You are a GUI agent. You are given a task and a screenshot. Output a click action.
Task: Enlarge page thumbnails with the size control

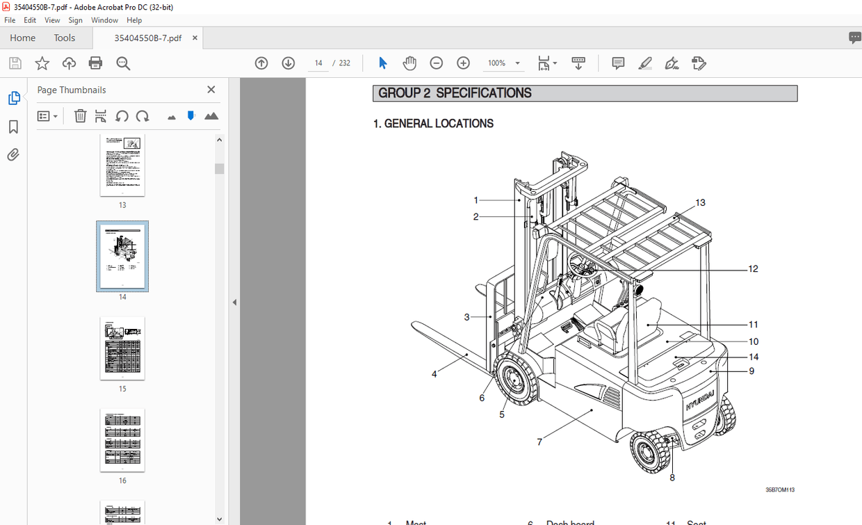tap(211, 115)
